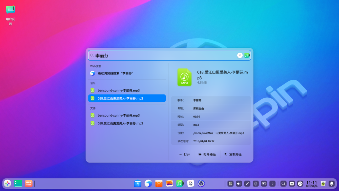Click the power button in dock
339x191 pixels.
(300, 184)
